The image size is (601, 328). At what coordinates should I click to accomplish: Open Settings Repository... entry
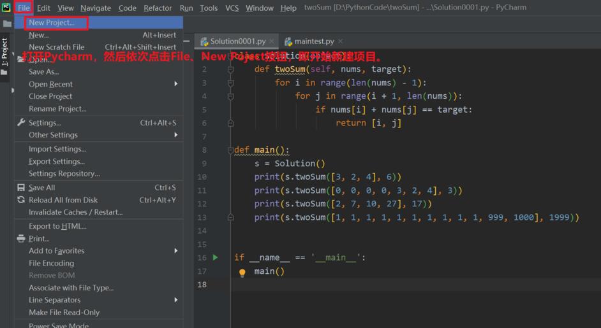coord(98,173)
